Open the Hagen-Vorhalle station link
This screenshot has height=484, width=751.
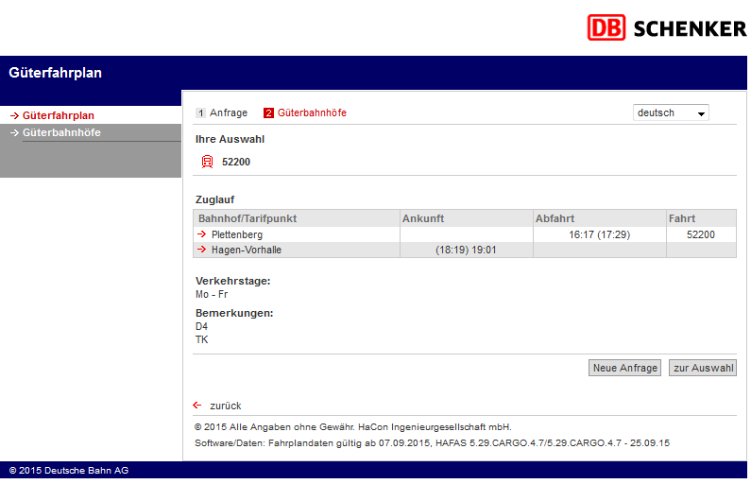247,251
